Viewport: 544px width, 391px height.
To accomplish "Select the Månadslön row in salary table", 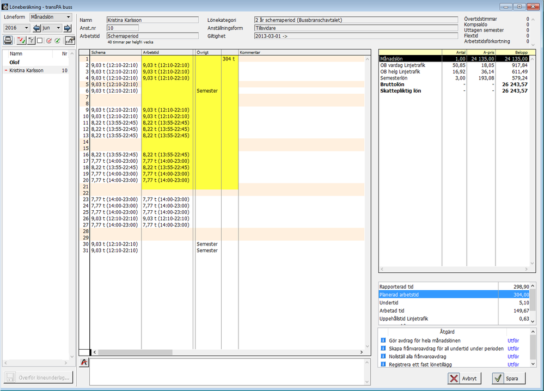I will coord(454,59).
